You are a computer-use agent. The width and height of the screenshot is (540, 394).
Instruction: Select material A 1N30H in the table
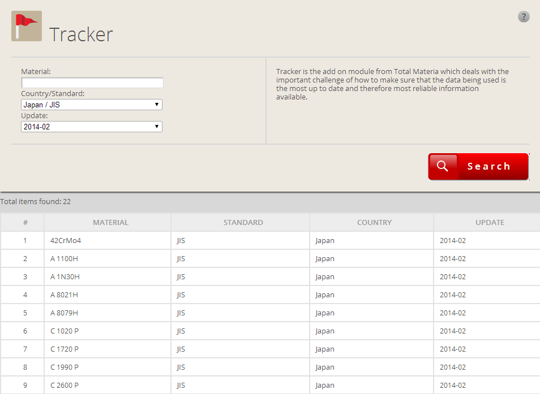click(x=65, y=277)
